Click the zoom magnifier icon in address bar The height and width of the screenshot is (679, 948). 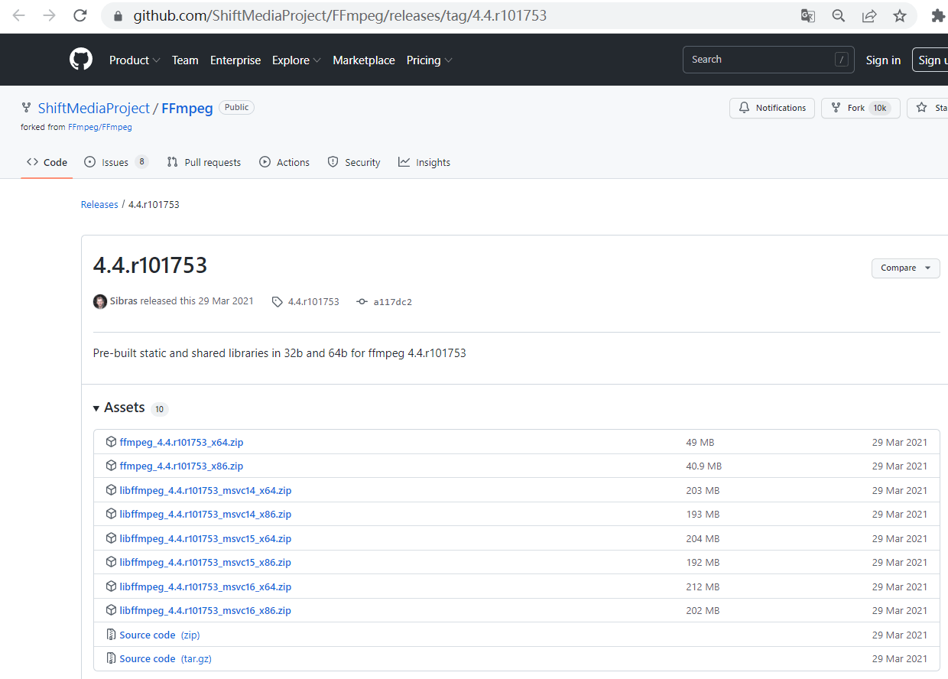tap(839, 15)
